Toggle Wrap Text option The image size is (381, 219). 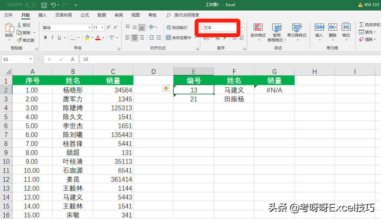pyautogui.click(x=177, y=28)
